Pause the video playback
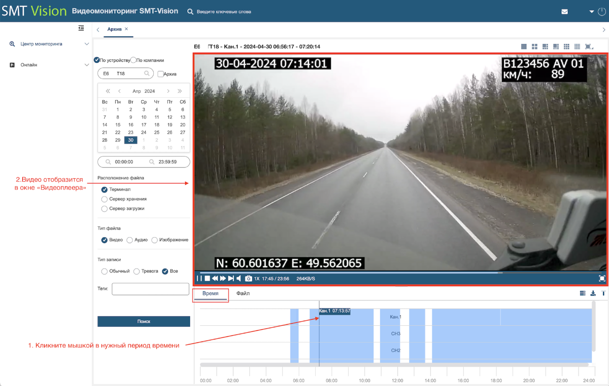The width and height of the screenshot is (609, 386). [x=199, y=279]
